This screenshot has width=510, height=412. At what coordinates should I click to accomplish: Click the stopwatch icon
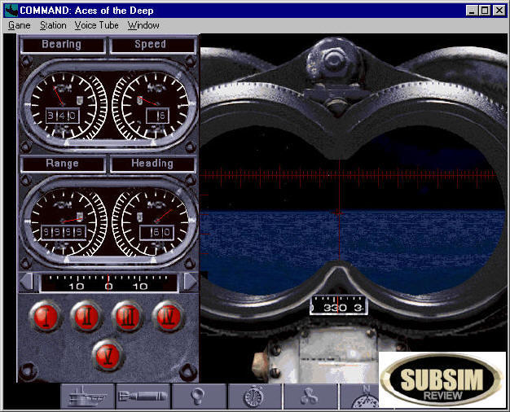tap(255, 396)
